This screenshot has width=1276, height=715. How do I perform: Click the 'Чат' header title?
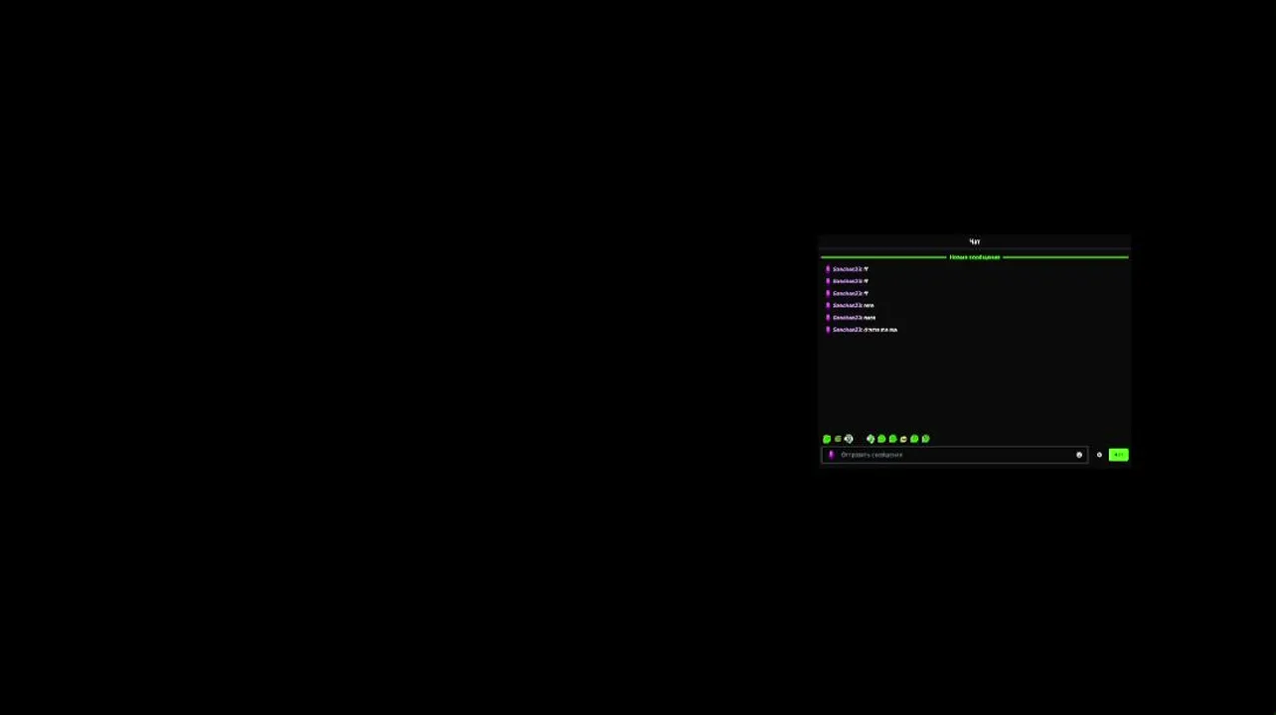coord(974,241)
